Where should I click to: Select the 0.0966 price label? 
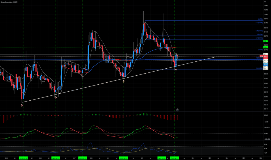click(x=266, y=69)
